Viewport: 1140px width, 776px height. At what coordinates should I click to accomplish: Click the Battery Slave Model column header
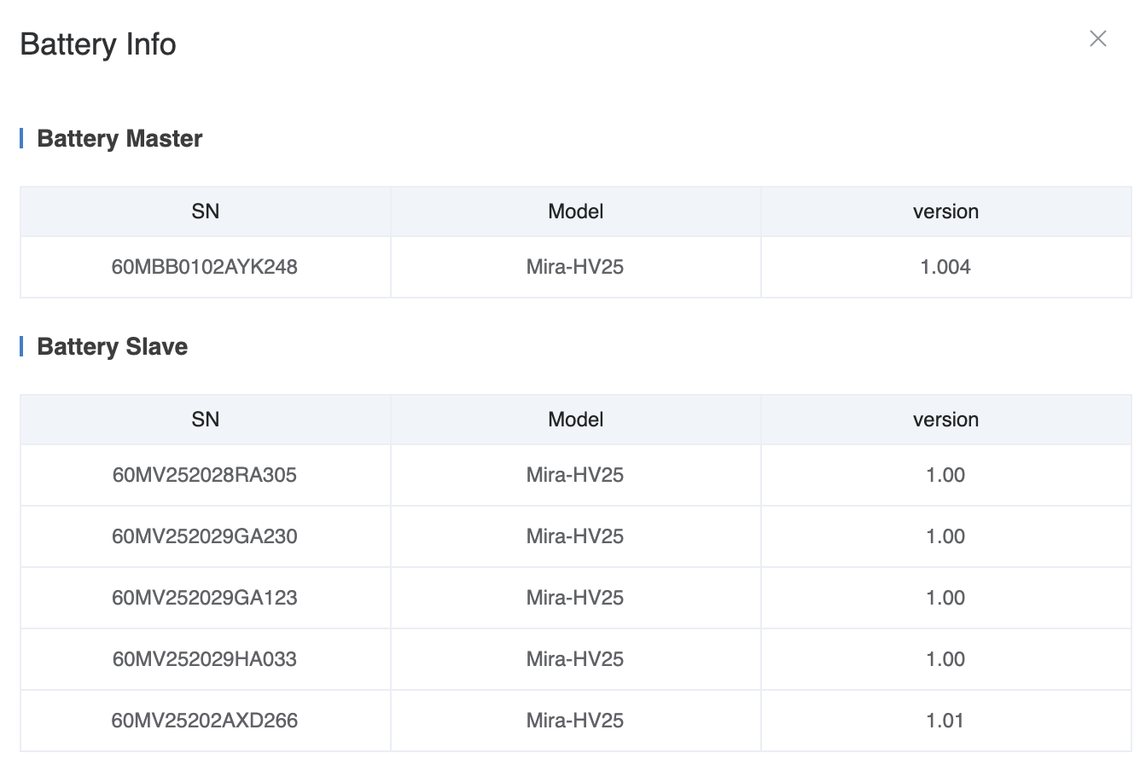575,420
